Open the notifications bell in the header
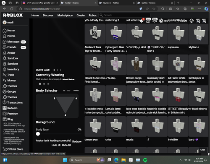Image resolution: width=210 pixels, height=164 pixels. pyautogui.click(x=142, y=21)
